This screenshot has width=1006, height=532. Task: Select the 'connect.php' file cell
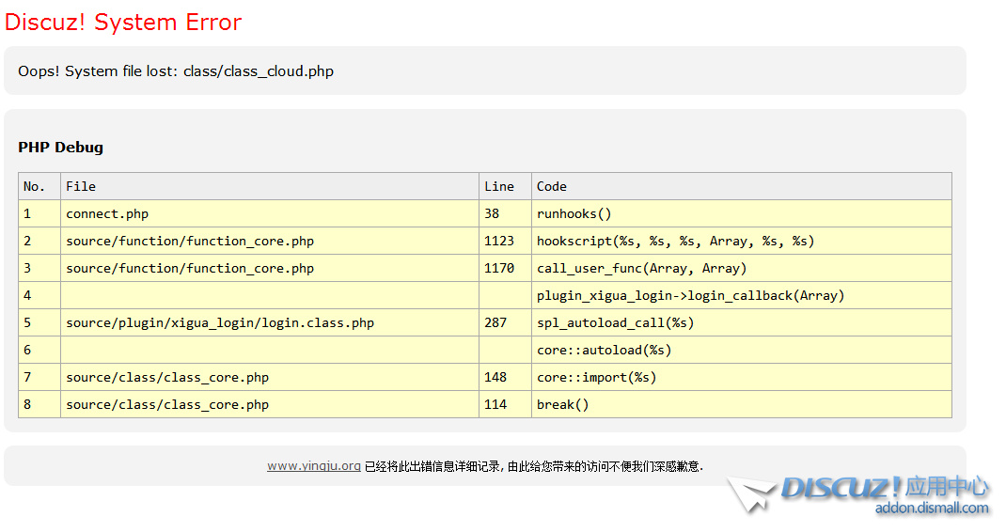270,213
